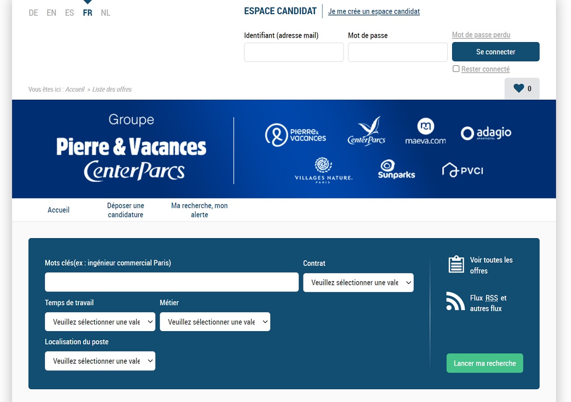
Task: Focus the 'Mots clés' search field
Action: 172,282
